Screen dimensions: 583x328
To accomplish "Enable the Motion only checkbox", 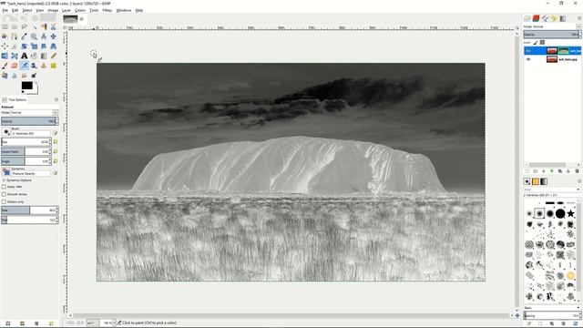I will (x=4, y=201).
